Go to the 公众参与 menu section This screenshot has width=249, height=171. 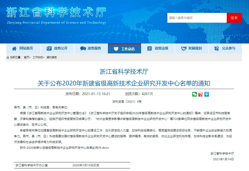pyautogui.click(x=229, y=48)
